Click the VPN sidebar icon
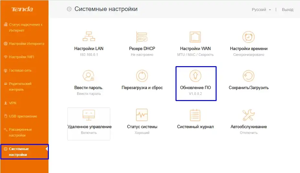The height and width of the screenshot is (173, 300). coord(5,103)
